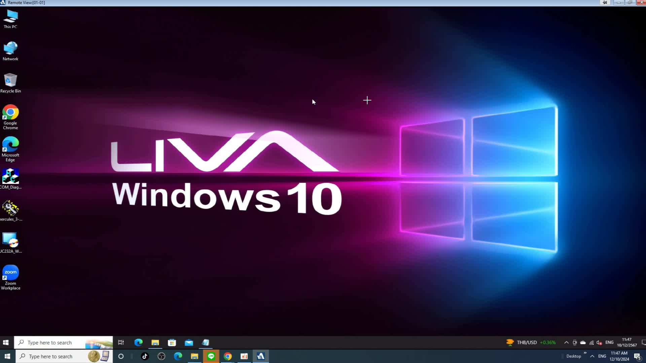Switch remote input language ENG
This screenshot has height=363, width=646.
[609, 342]
